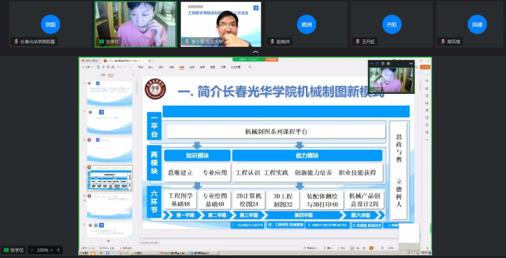Click the search magnifier in WPS ribbon
This screenshot has width=506, height=258.
coord(250,67)
